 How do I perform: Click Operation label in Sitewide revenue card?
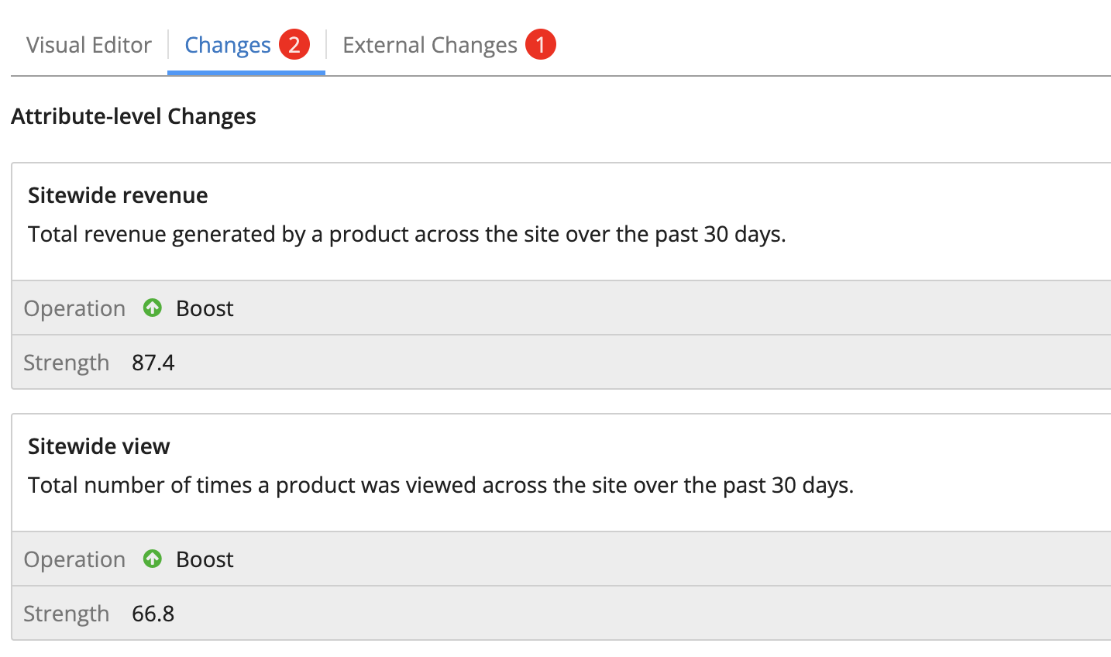tap(74, 308)
